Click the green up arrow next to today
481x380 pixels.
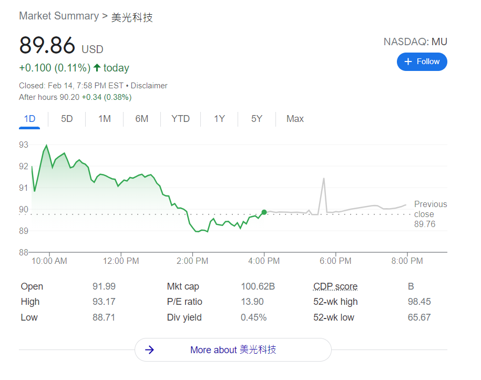tap(97, 68)
